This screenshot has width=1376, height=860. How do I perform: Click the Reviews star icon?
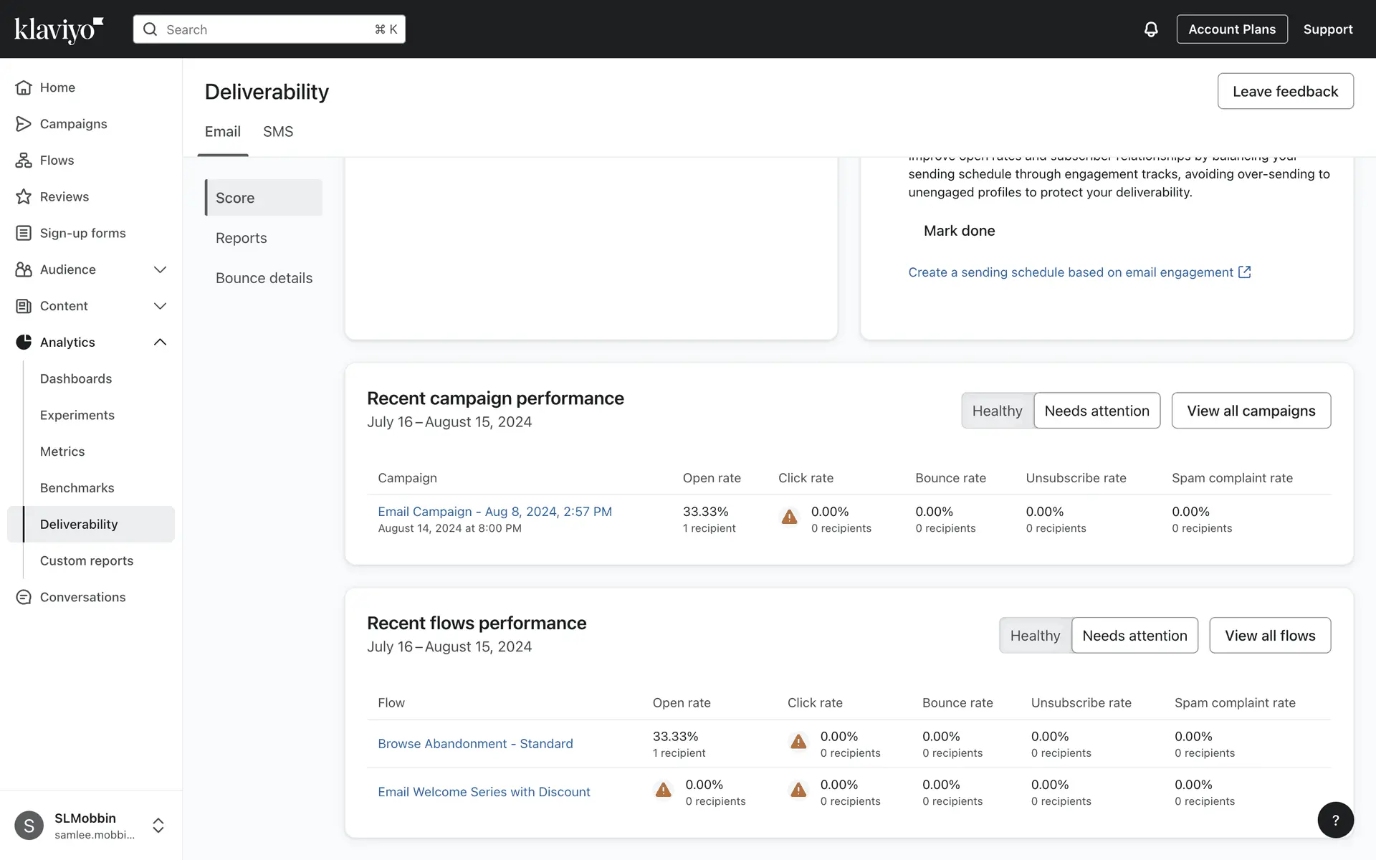24,196
